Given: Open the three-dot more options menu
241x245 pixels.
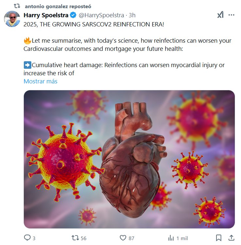Looking at the screenshot, I should click(232, 15).
